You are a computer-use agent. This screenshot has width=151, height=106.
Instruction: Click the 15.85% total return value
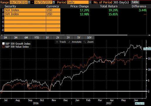(x=113, y=14)
